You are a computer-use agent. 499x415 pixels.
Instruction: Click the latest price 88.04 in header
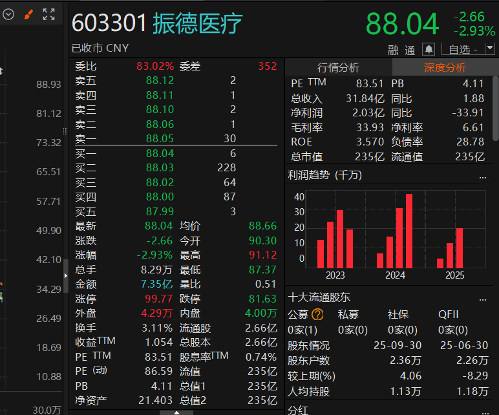point(402,24)
